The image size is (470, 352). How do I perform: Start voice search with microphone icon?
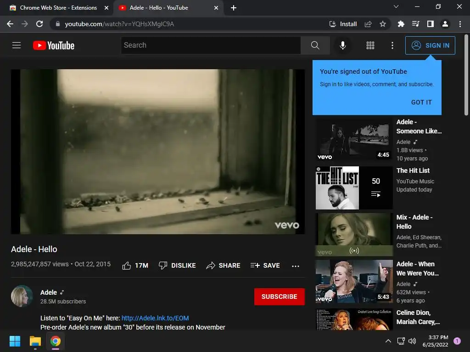pyautogui.click(x=342, y=45)
